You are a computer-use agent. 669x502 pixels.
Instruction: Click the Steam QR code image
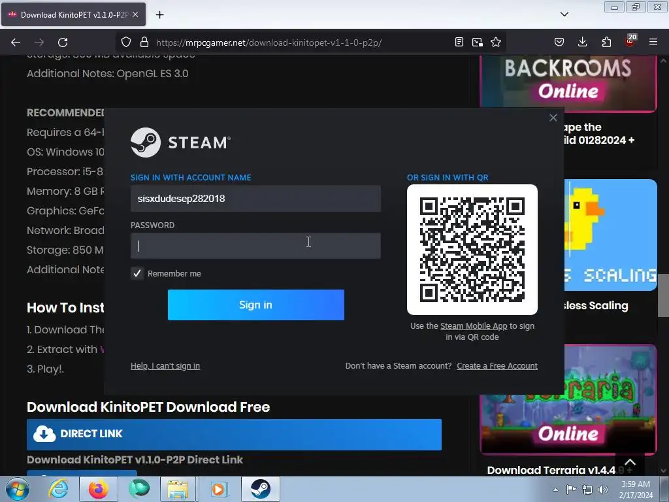tap(472, 250)
